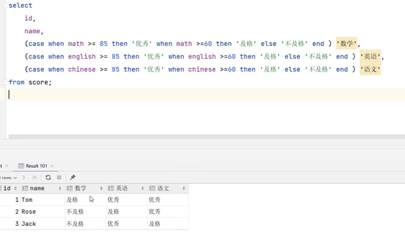Switch to the Result 101 tab
Viewport: 405px width, 238px height.
(x=36, y=166)
